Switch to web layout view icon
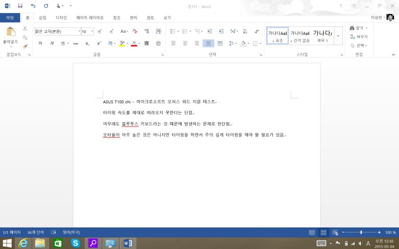Screen dimensions: 399x249 point(335,232)
